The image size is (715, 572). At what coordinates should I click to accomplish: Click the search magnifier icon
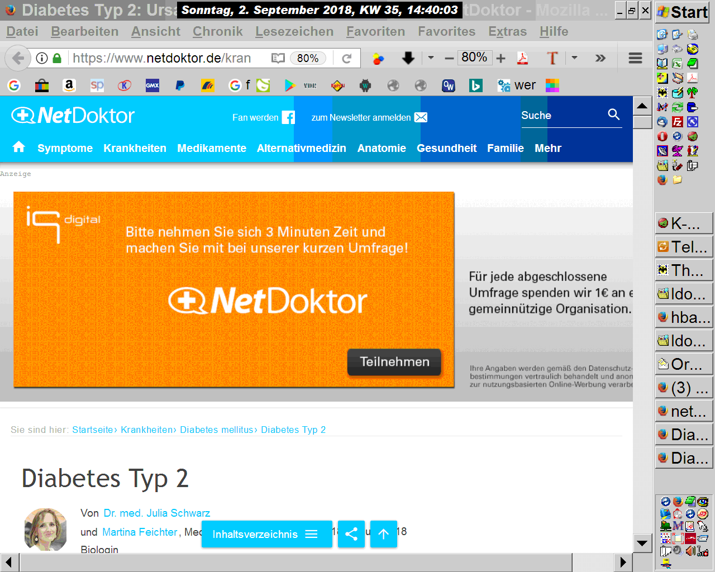pos(614,115)
